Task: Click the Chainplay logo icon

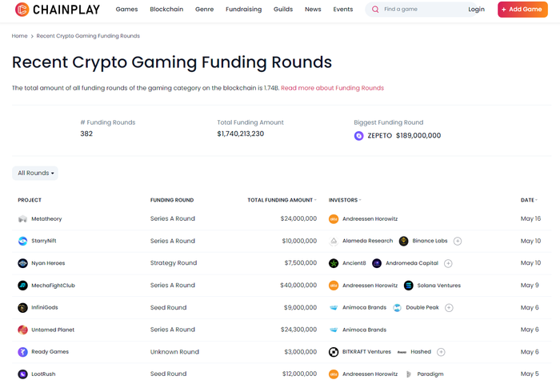Action: click(x=22, y=10)
